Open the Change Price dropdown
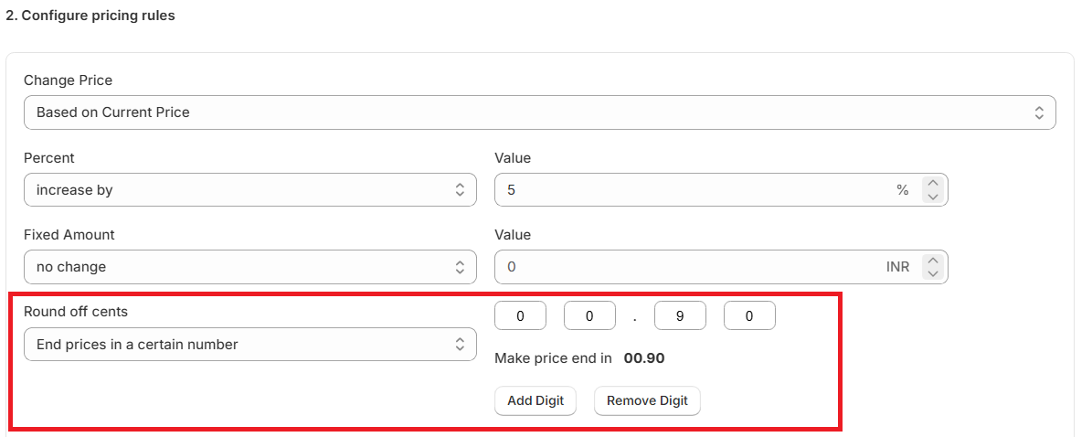1092x437 pixels. tap(539, 112)
